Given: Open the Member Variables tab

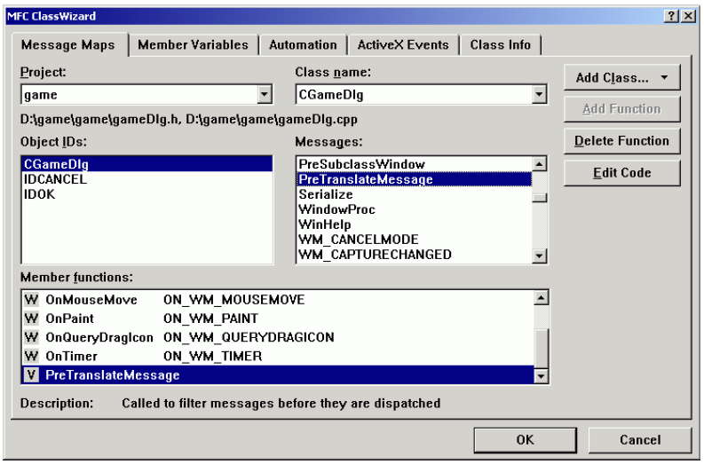Looking at the screenshot, I should 193,45.
